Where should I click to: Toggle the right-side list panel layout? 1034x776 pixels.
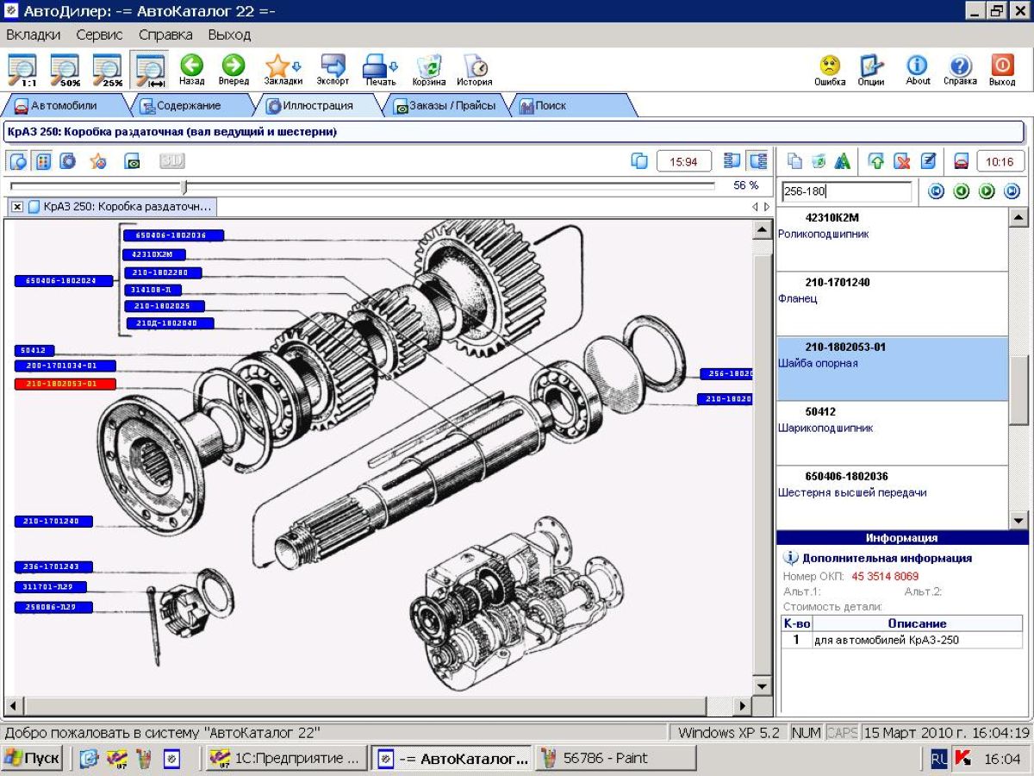pos(757,161)
